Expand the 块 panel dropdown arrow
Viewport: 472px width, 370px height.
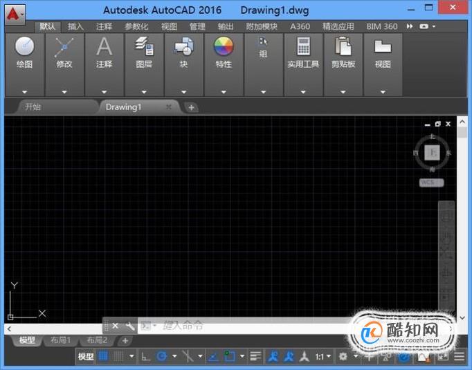(183, 92)
